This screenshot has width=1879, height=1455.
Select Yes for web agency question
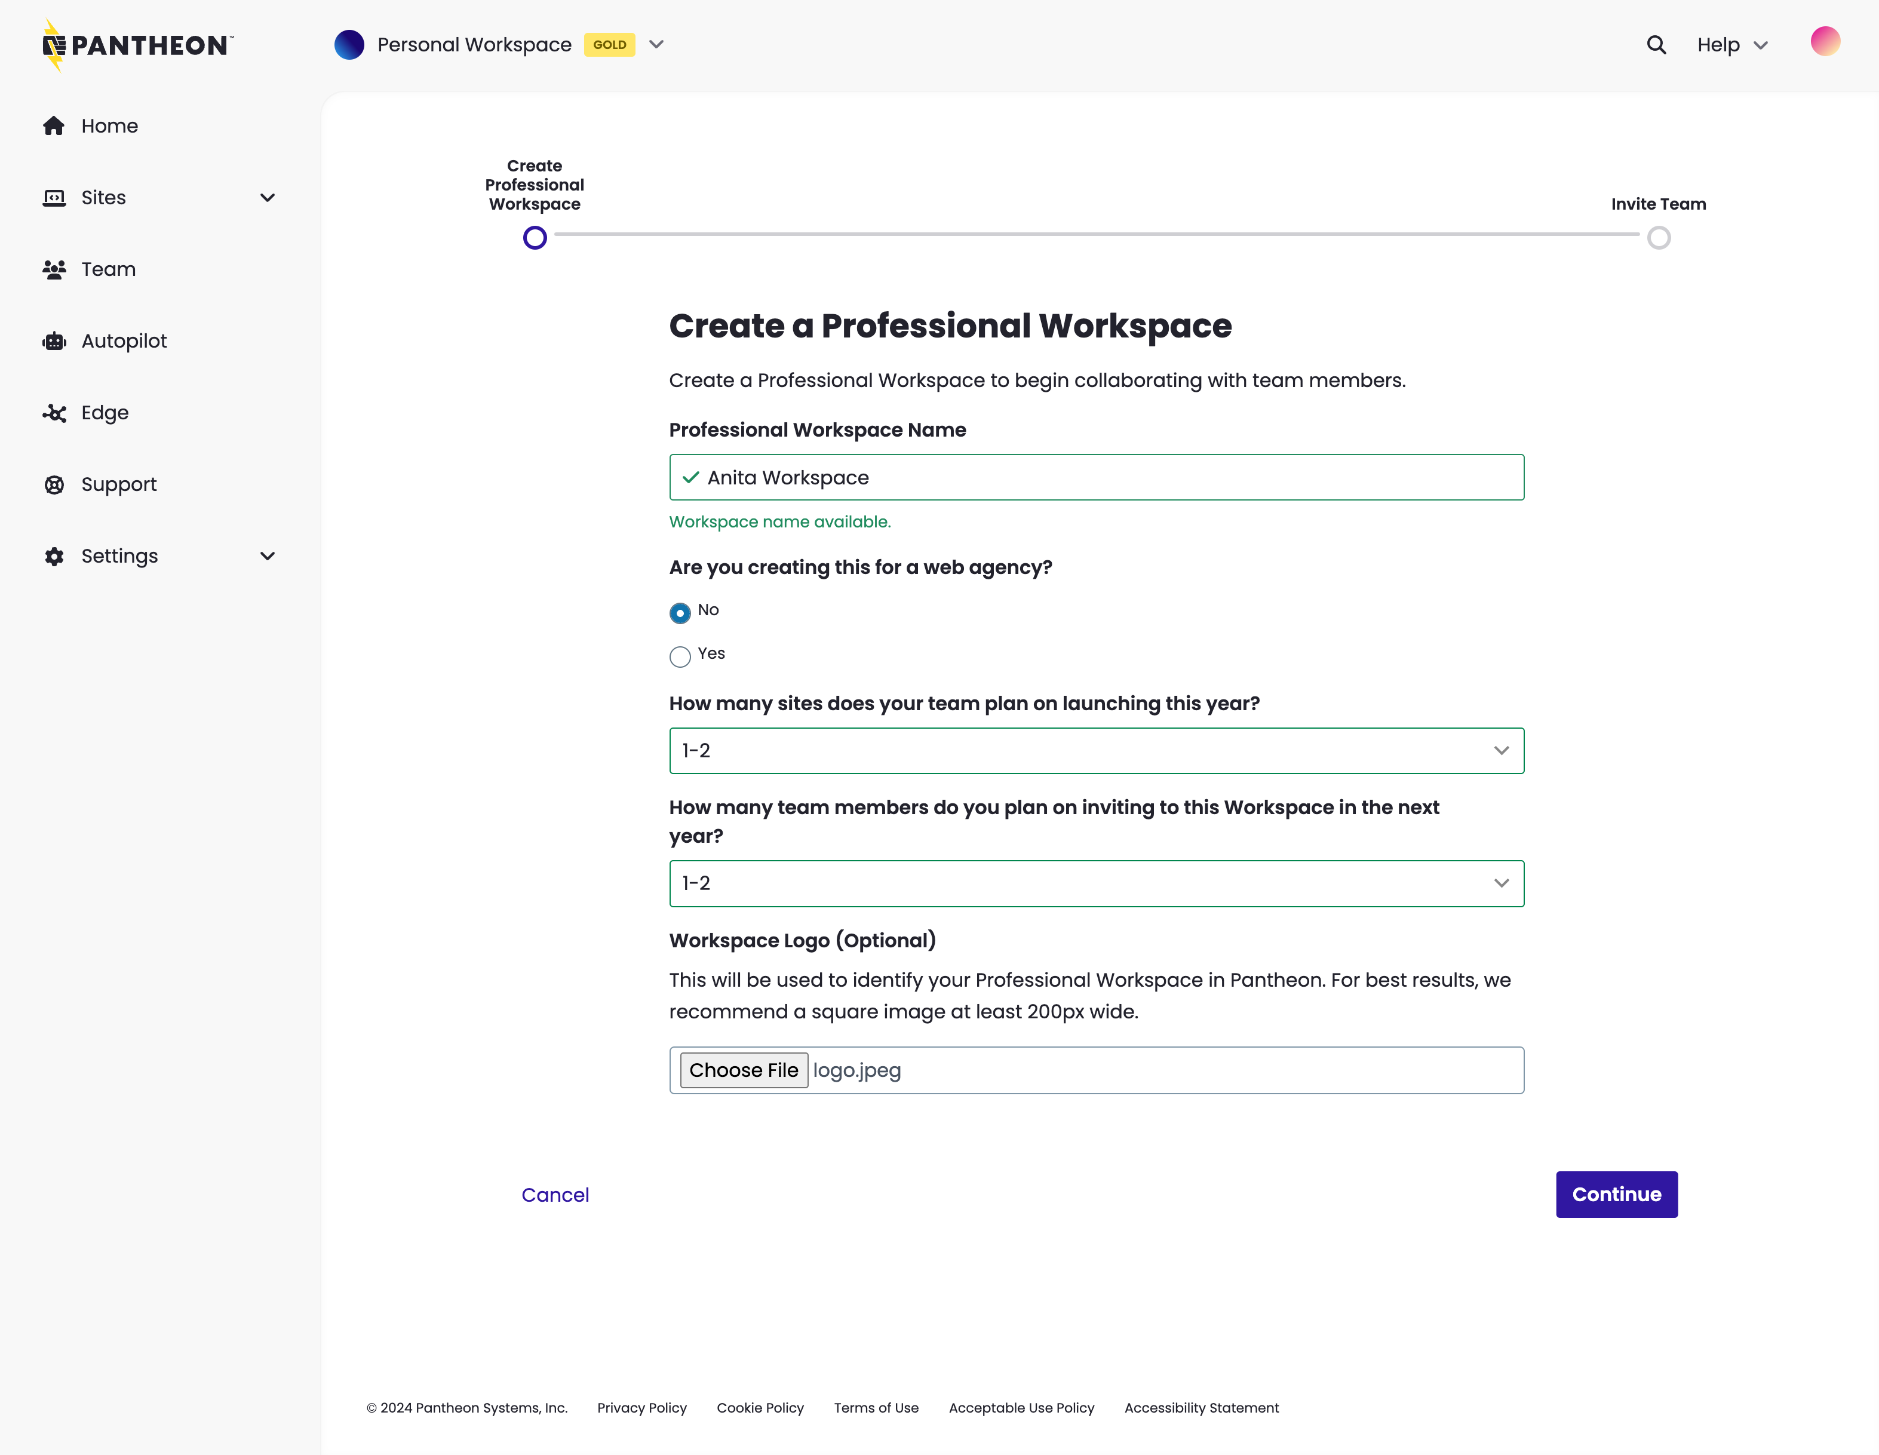680,656
